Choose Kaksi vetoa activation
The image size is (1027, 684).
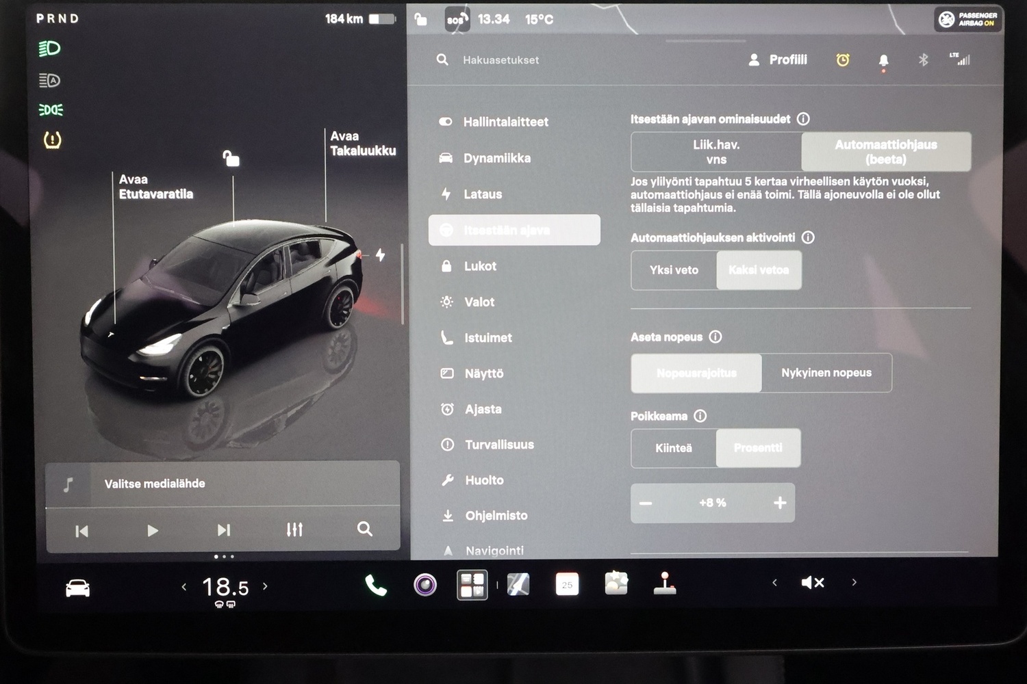coord(759,270)
